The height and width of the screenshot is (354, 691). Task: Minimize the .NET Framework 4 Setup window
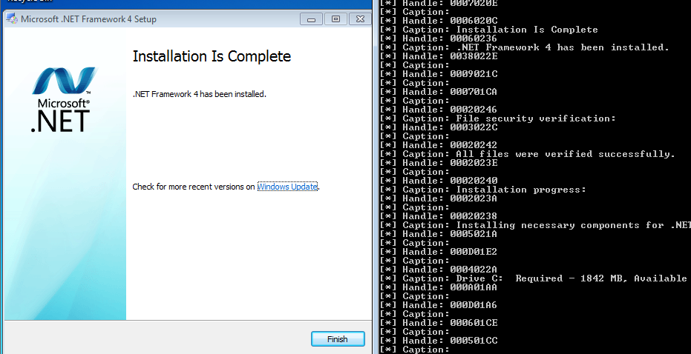pyautogui.click(x=312, y=19)
